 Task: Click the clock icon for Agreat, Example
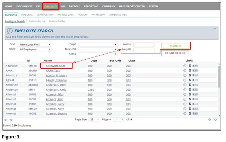point(185,80)
